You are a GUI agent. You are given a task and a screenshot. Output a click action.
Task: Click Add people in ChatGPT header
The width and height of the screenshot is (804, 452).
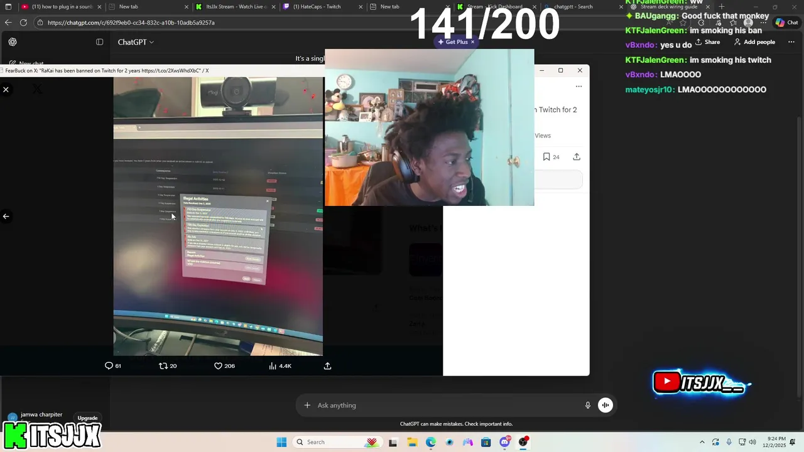[754, 42]
